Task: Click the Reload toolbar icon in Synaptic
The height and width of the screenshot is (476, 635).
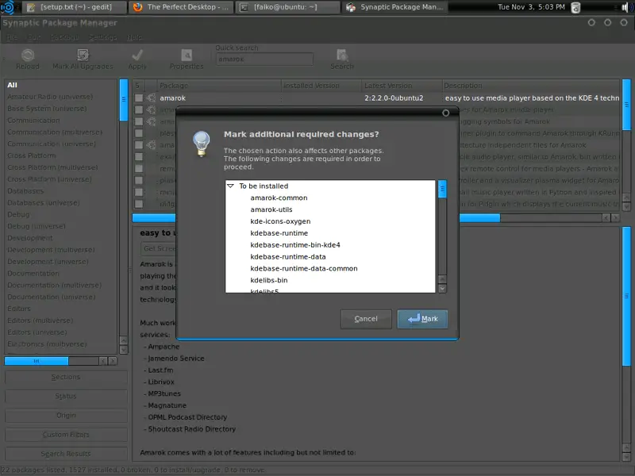Action: tap(28, 55)
